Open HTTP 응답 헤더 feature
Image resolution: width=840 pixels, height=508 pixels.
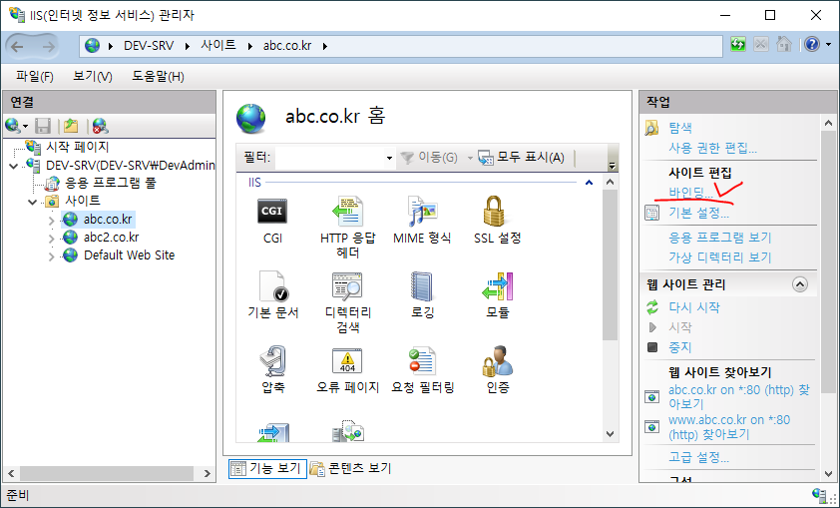pyautogui.click(x=348, y=228)
